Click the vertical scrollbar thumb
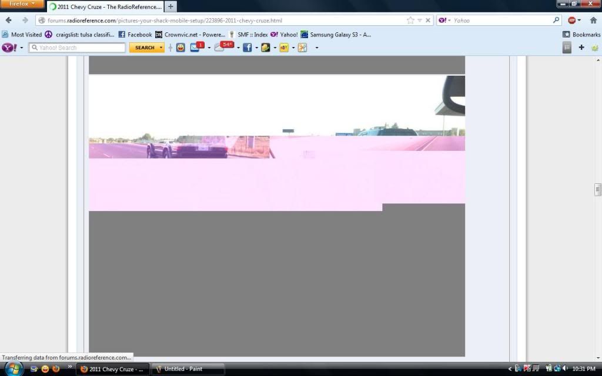 (x=598, y=189)
